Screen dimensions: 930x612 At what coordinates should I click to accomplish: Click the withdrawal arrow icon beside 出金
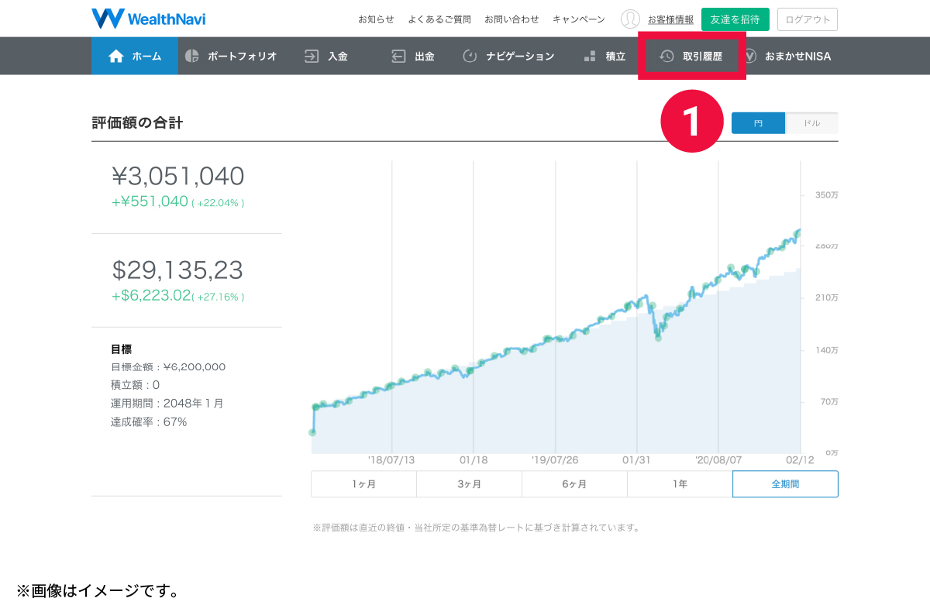click(398, 56)
